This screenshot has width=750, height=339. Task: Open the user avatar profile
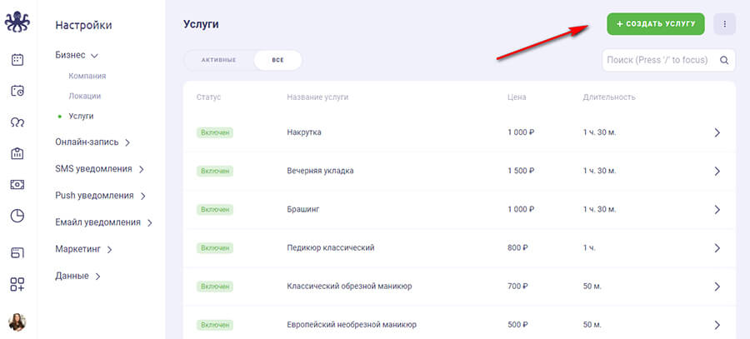17,322
